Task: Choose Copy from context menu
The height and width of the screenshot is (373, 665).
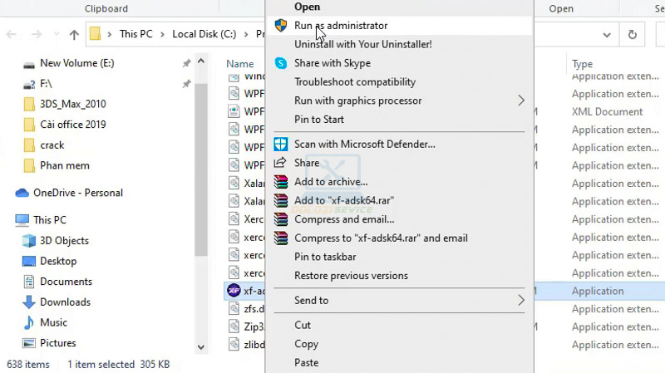Action: coord(399,344)
